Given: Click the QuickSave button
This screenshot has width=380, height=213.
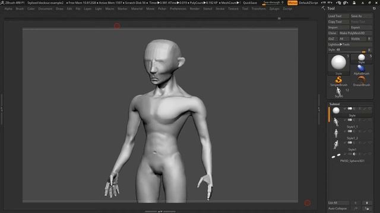Looking at the screenshot, I should pyautogui.click(x=250, y=2).
